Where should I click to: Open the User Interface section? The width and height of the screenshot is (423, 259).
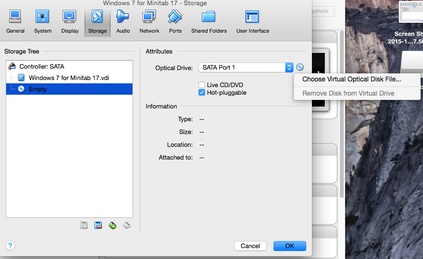point(253,22)
